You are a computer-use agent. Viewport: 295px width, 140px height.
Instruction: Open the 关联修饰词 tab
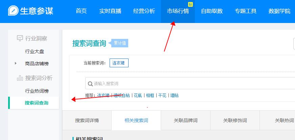pyautogui.click(x=235, y=120)
